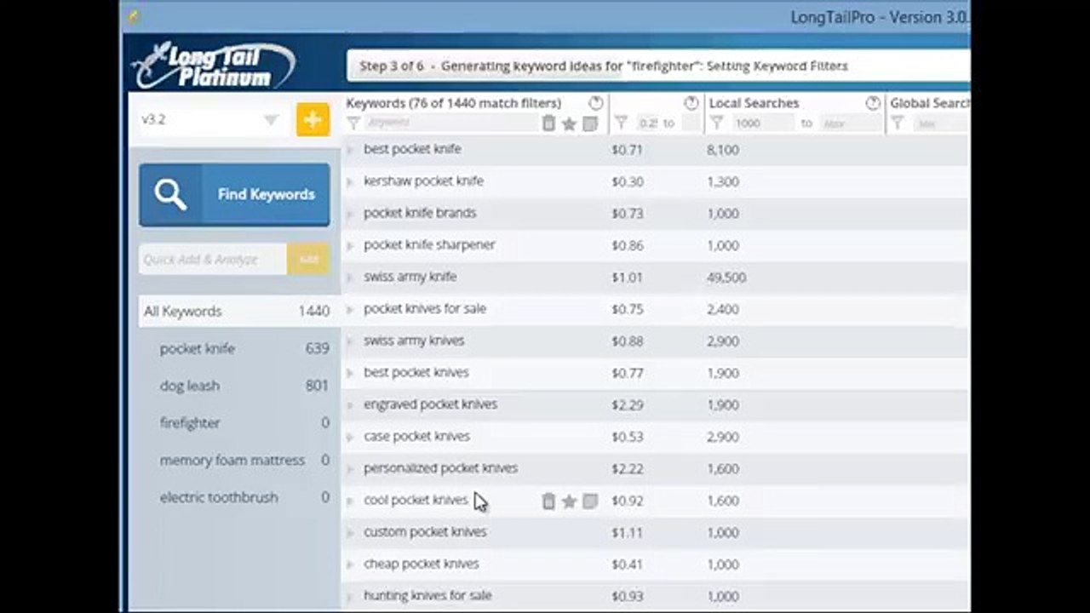Click the 'hunting knives for sale' keyword
1090x613 pixels.
coord(427,596)
